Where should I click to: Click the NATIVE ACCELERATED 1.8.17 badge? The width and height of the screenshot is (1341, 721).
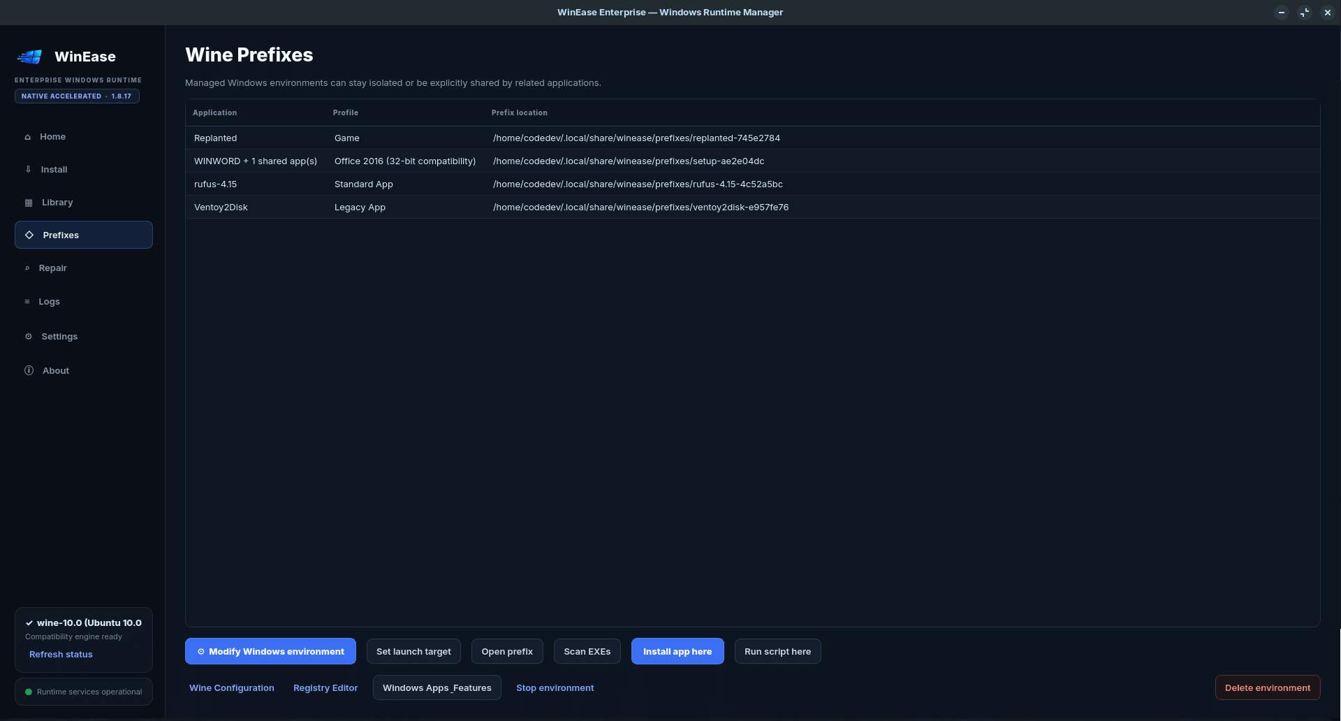tap(77, 96)
